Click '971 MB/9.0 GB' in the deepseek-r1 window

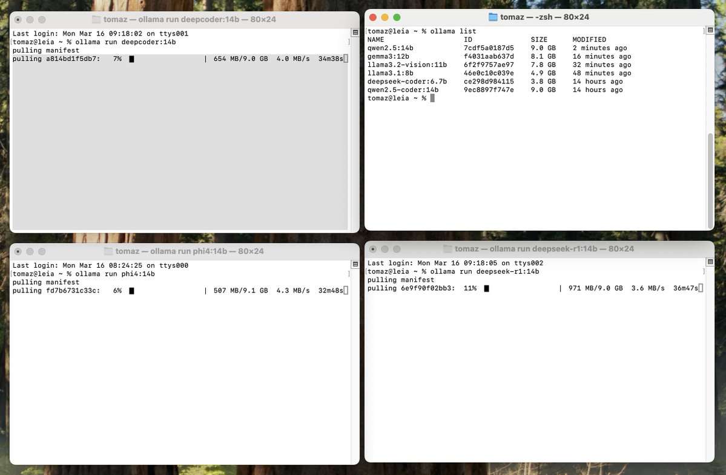pos(595,289)
